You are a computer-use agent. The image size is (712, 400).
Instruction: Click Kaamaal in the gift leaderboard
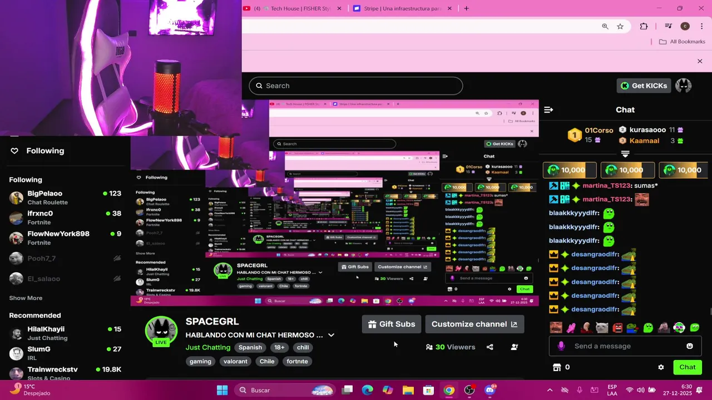tap(644, 141)
